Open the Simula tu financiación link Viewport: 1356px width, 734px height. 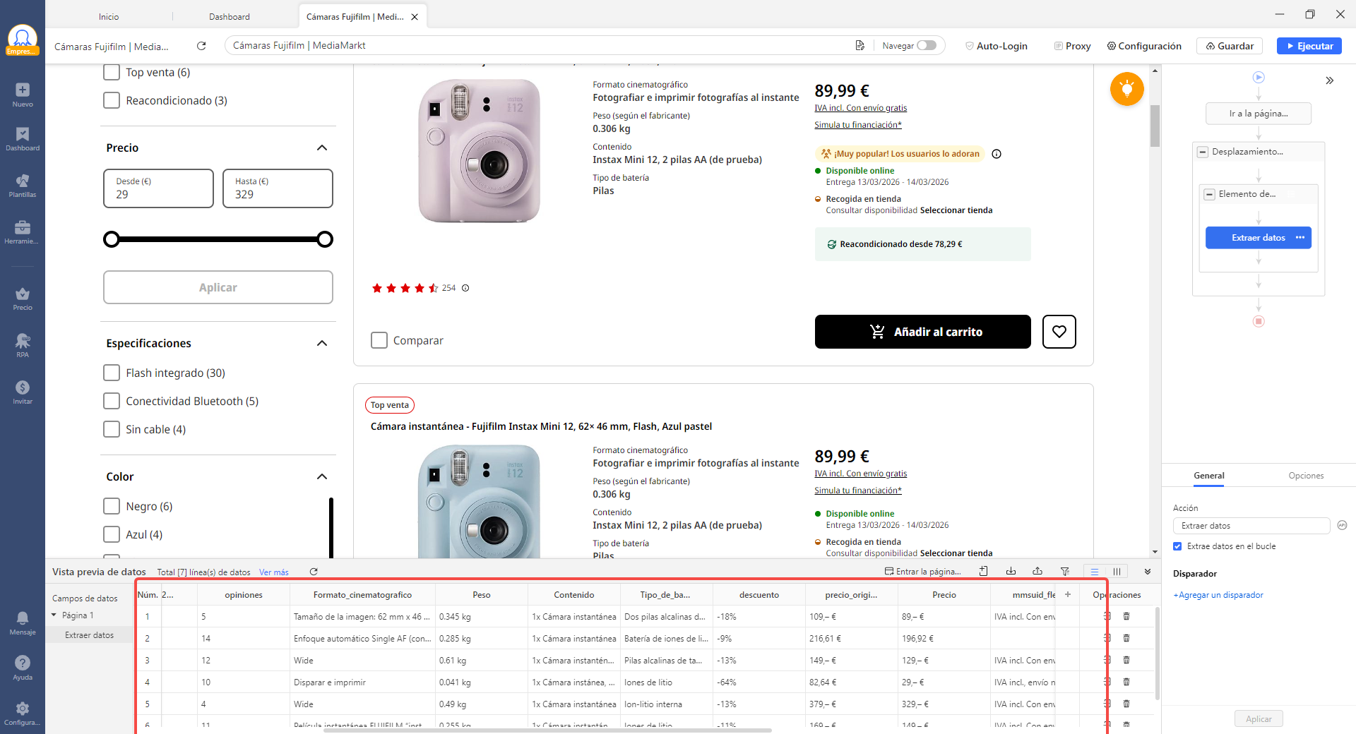[x=857, y=124]
